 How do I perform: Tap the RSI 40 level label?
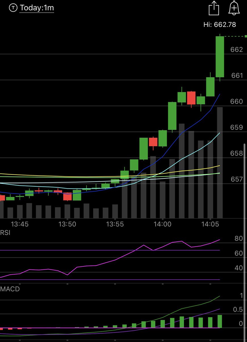click(239, 268)
